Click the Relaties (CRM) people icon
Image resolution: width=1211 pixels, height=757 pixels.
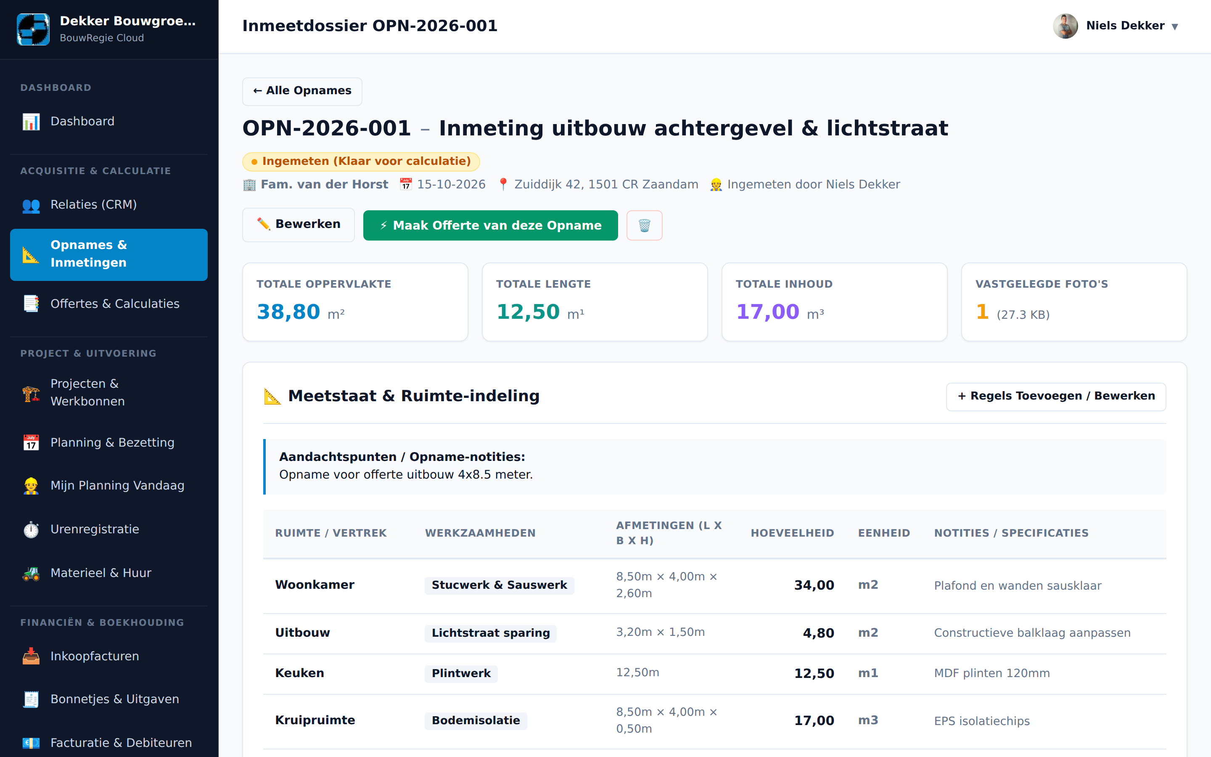31,205
